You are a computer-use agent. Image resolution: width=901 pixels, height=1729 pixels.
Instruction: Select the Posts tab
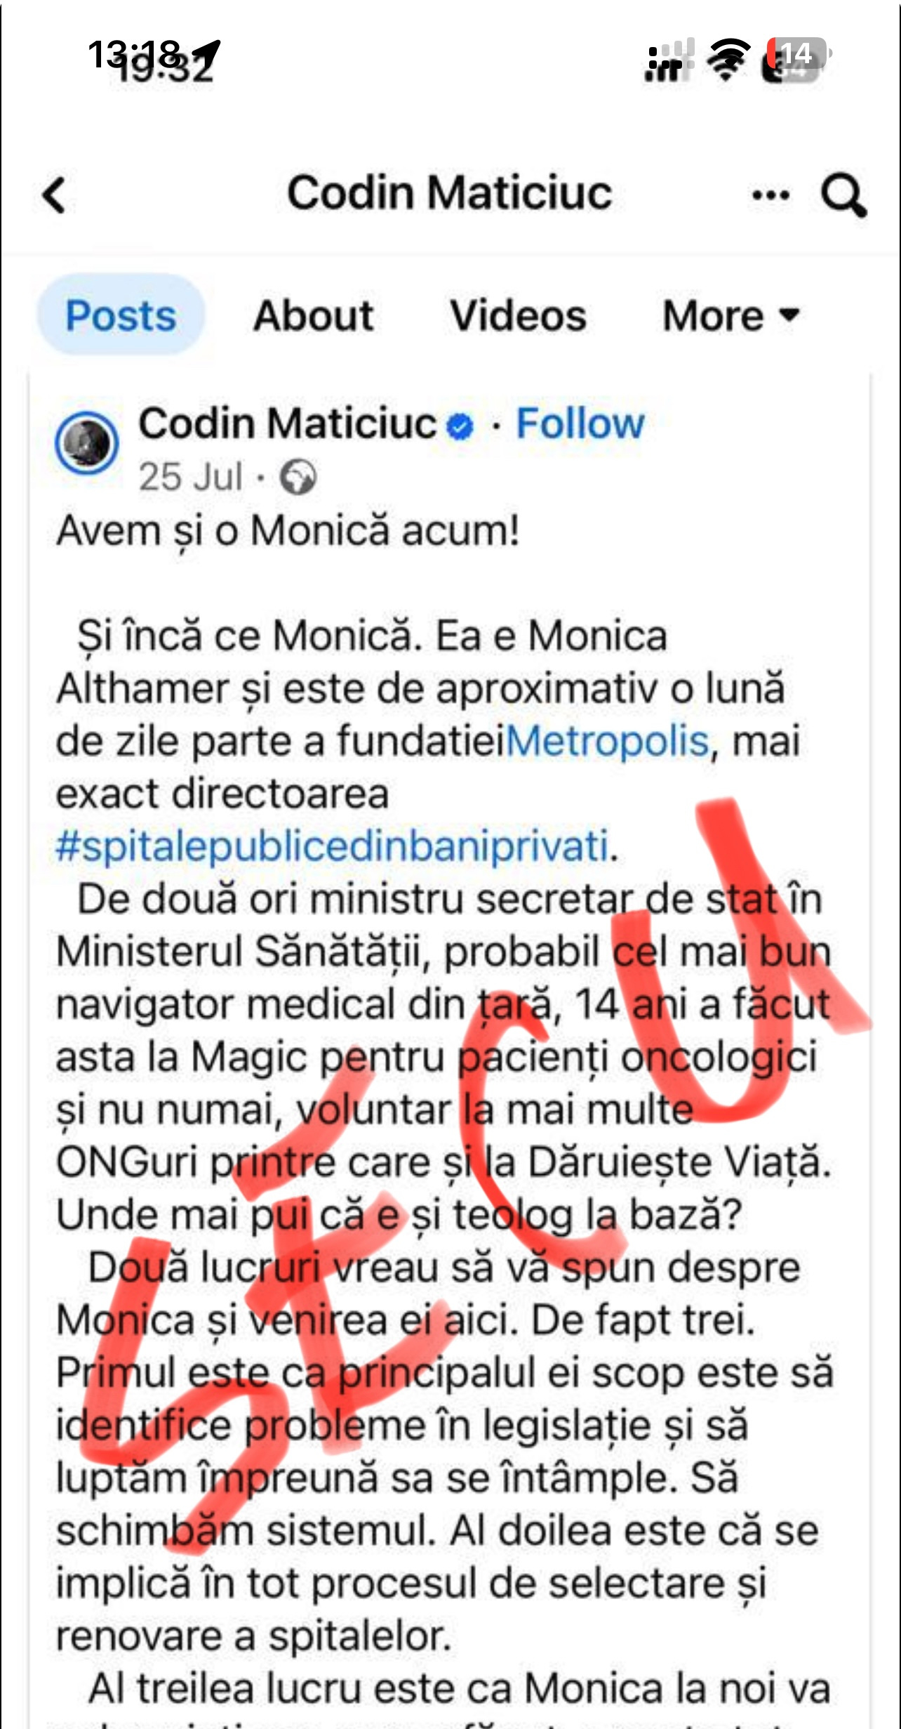tap(121, 315)
